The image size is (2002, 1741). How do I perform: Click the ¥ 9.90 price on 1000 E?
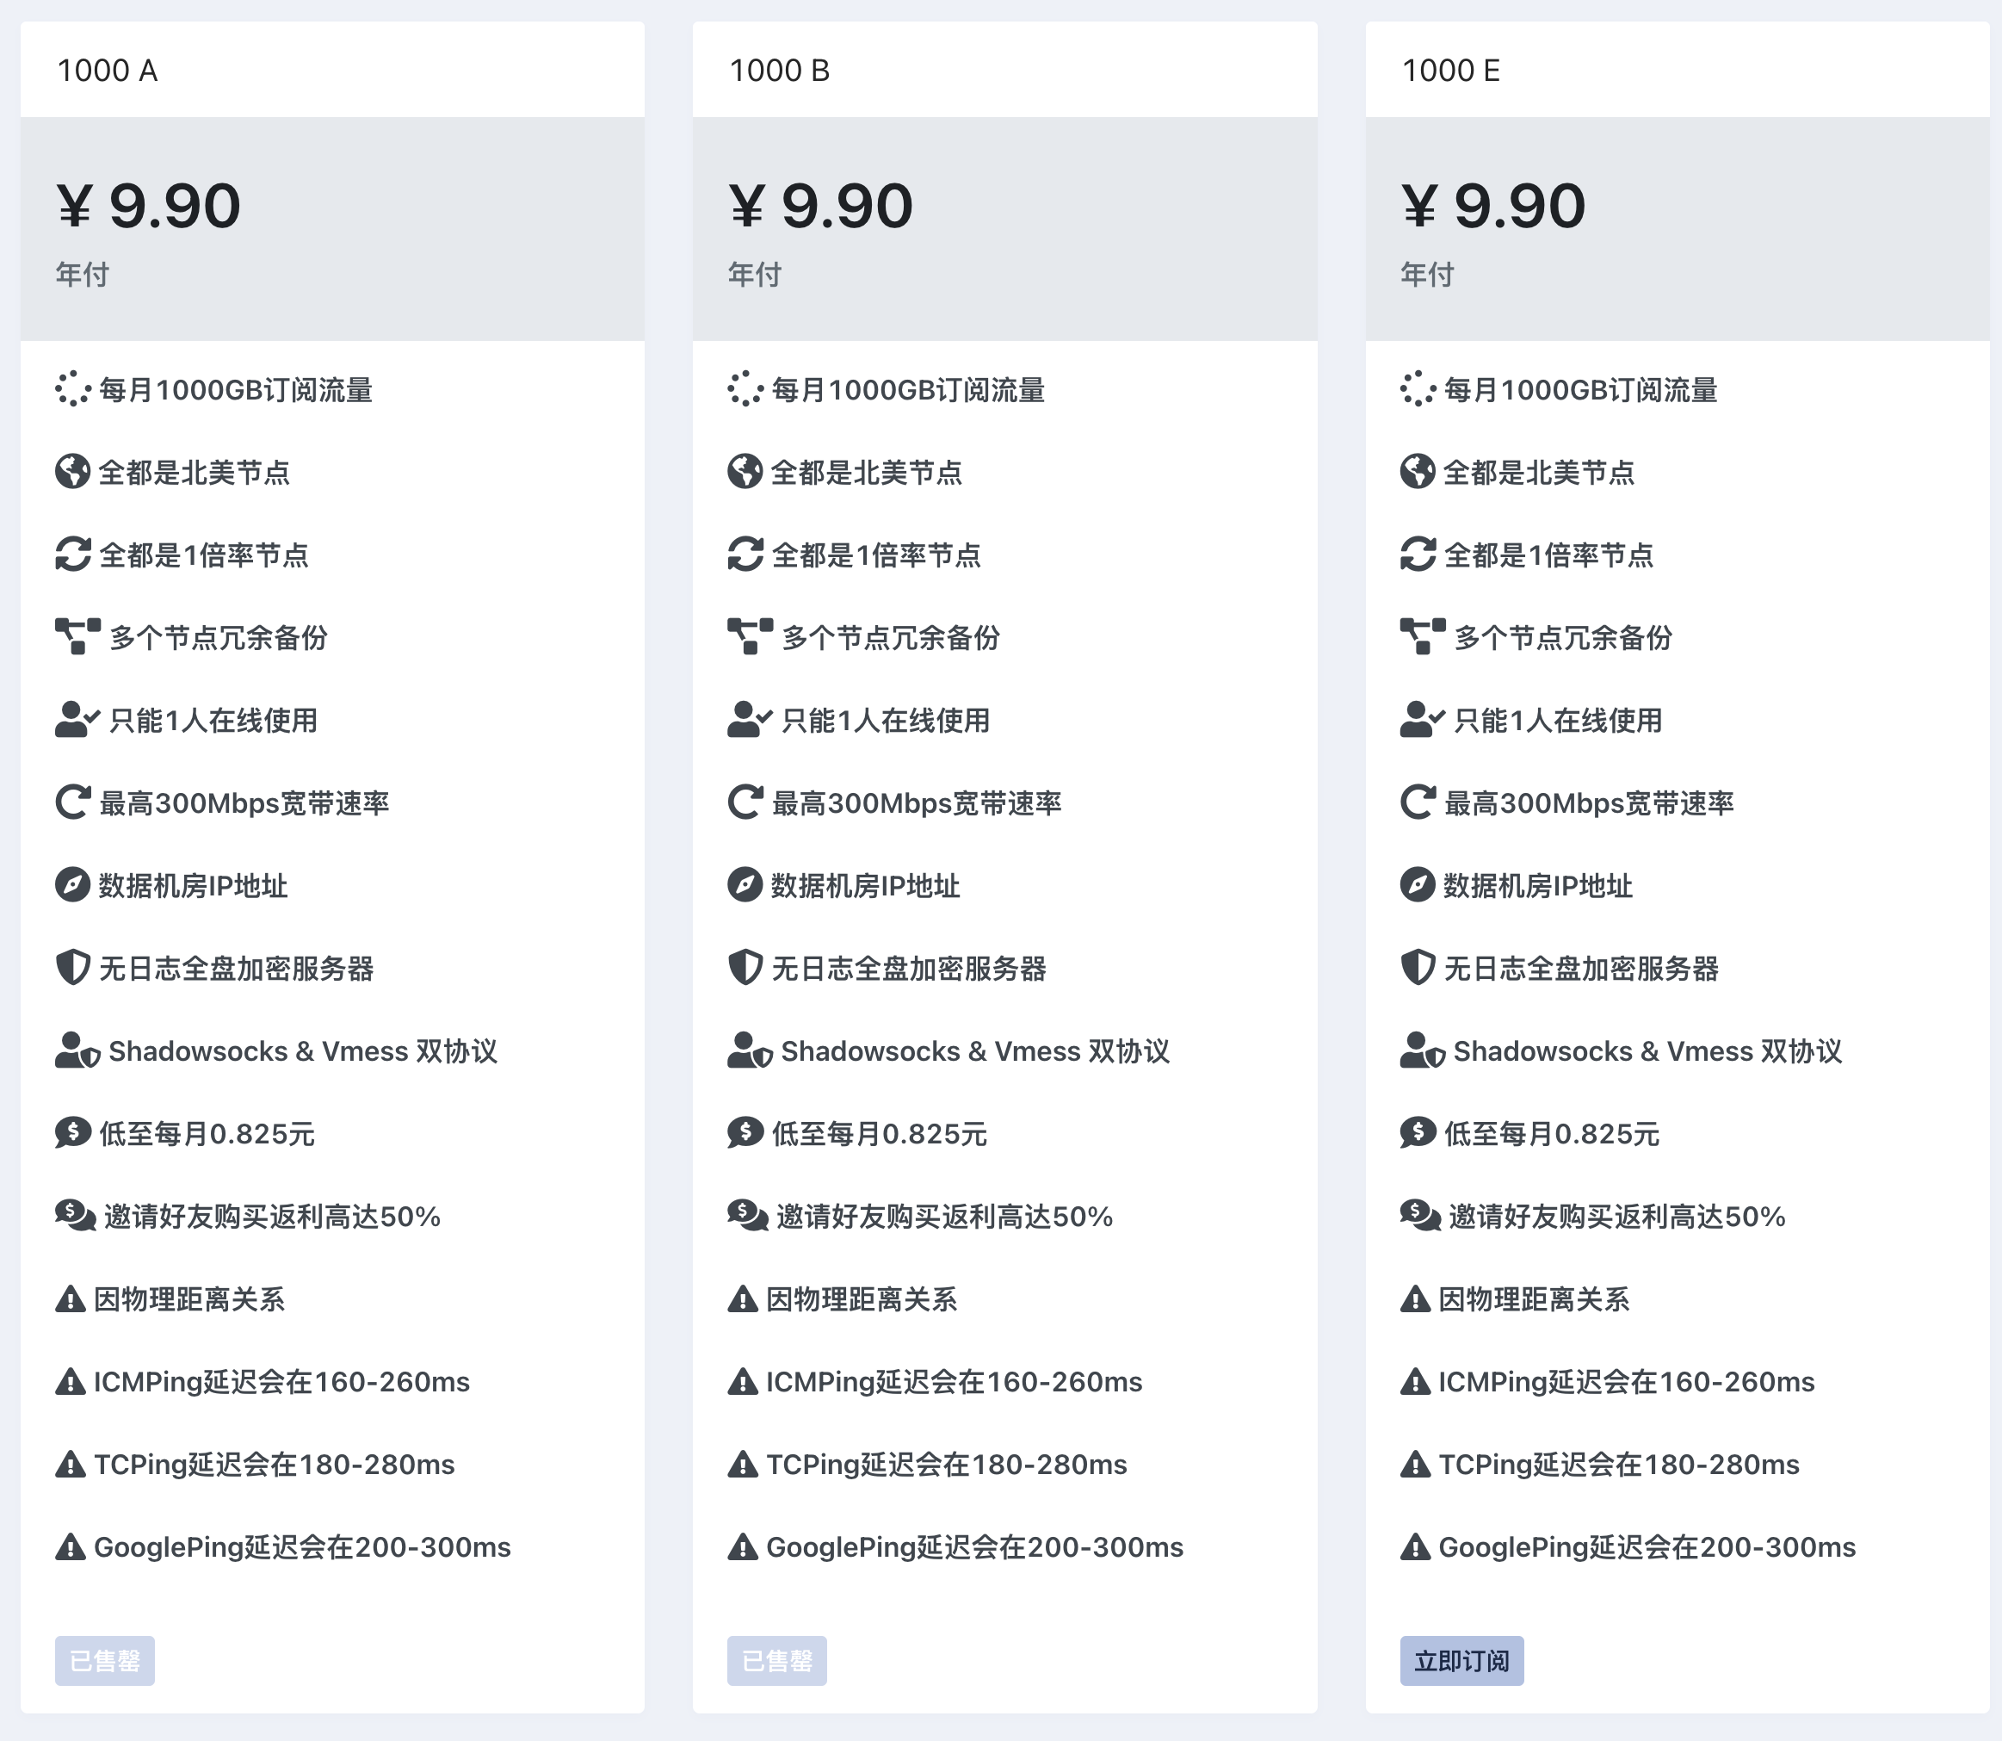[1493, 206]
